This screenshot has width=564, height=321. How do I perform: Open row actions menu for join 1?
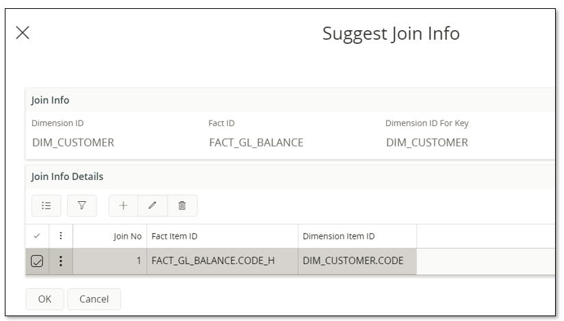click(x=61, y=261)
